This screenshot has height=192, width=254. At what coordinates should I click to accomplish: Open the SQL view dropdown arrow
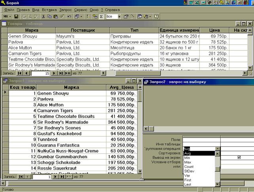coord(10,17)
